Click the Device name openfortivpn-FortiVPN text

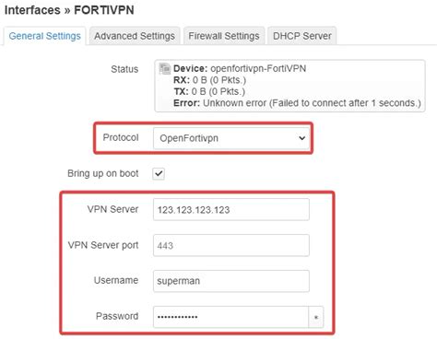click(258, 68)
